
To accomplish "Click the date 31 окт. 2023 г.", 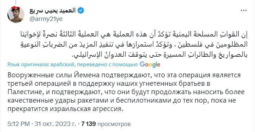I will point(55,124).
